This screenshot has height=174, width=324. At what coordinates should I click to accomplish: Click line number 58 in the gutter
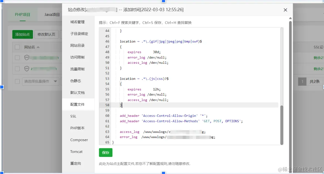tap(107, 105)
